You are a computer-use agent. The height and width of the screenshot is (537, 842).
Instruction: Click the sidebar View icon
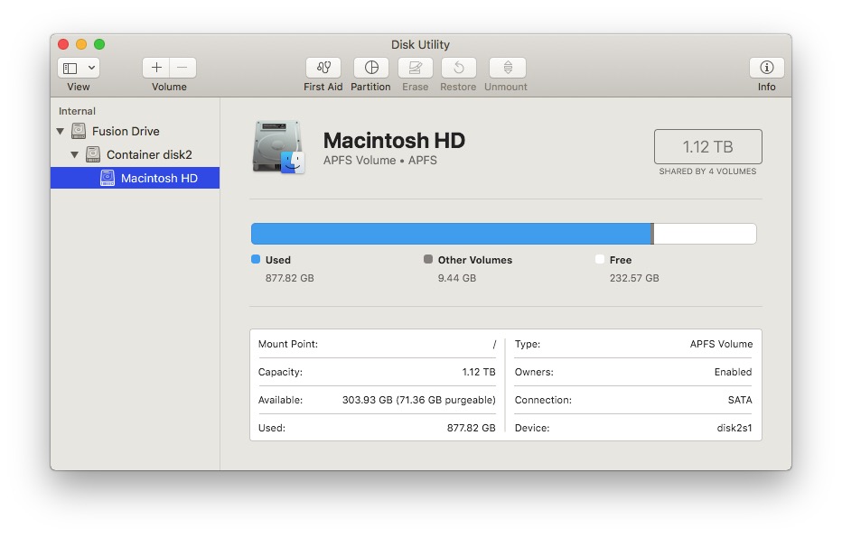click(x=70, y=68)
